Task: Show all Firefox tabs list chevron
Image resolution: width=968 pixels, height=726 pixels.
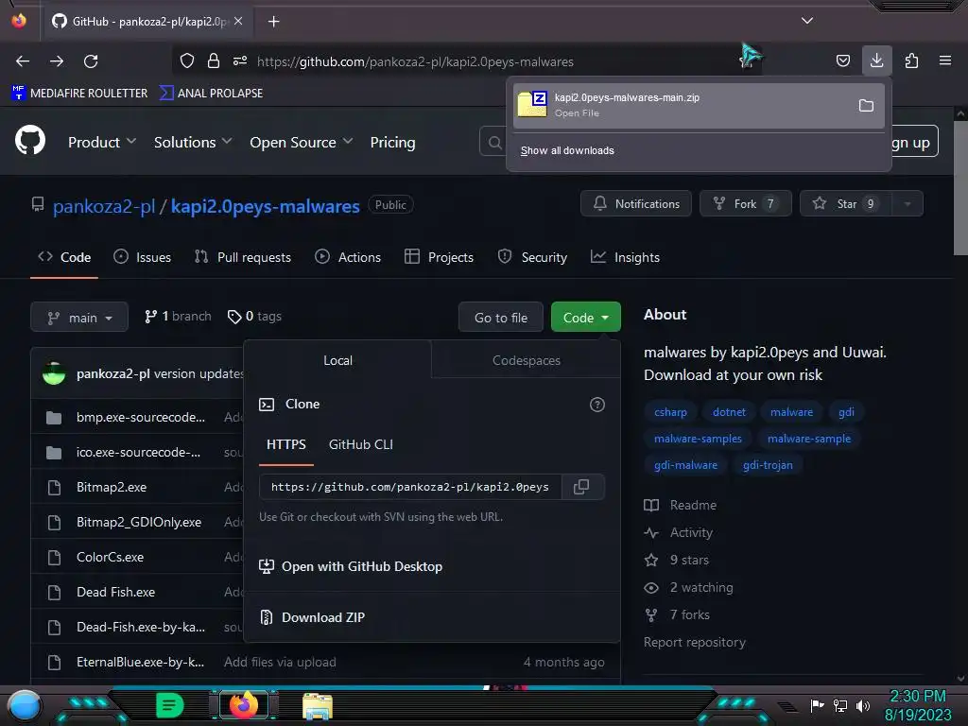Action: (x=807, y=21)
